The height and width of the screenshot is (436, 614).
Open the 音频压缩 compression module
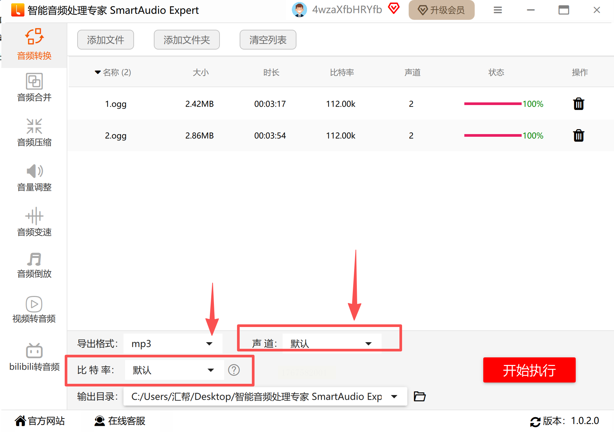pos(34,132)
